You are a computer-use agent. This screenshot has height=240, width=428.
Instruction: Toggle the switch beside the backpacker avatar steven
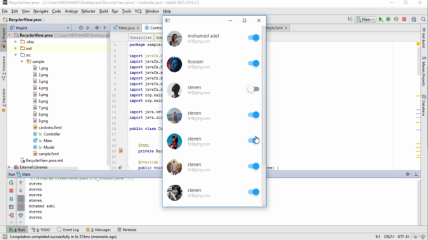[253, 115]
